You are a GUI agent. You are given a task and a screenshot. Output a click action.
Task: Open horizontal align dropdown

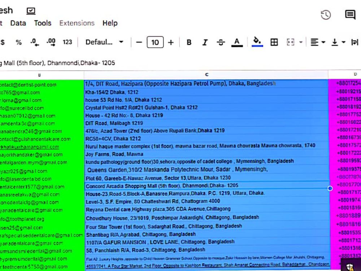tap(317, 42)
